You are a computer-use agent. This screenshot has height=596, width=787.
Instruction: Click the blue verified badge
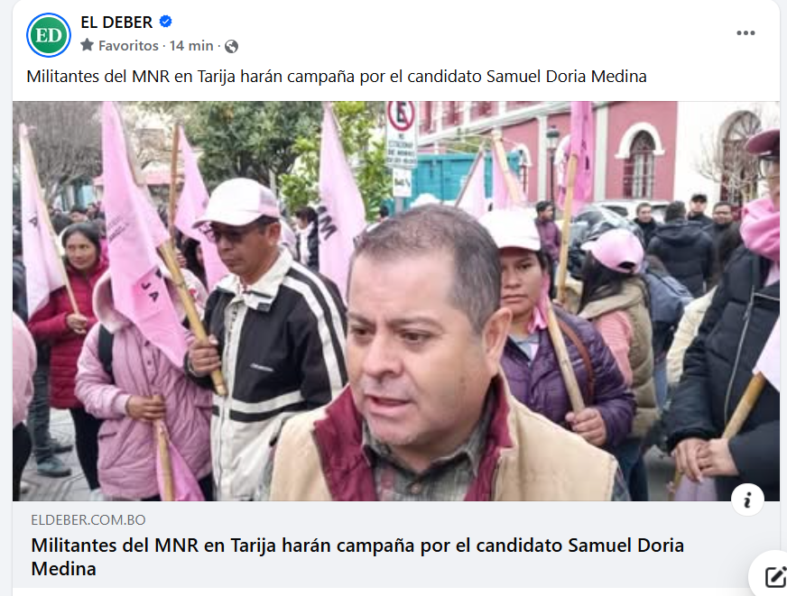pos(166,22)
